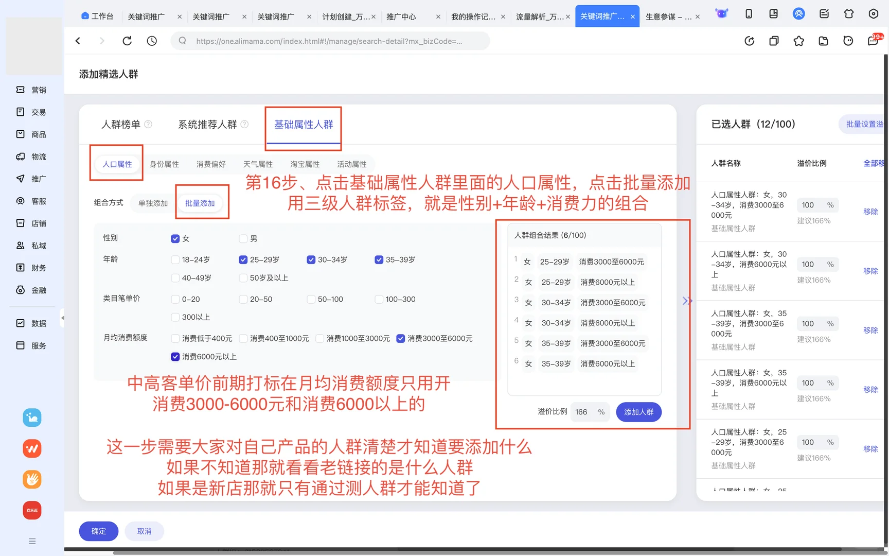Image resolution: width=889 pixels, height=556 pixels.
Task: Check the 男 gender checkbox
Action: (x=242, y=238)
